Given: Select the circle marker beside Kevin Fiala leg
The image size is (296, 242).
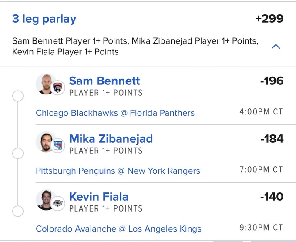Looking at the screenshot, I should 18,211.
